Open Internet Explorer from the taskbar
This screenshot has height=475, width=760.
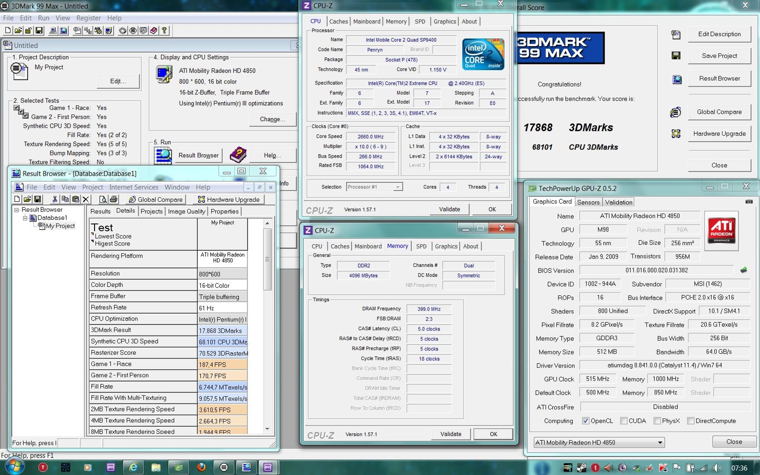pos(133,467)
